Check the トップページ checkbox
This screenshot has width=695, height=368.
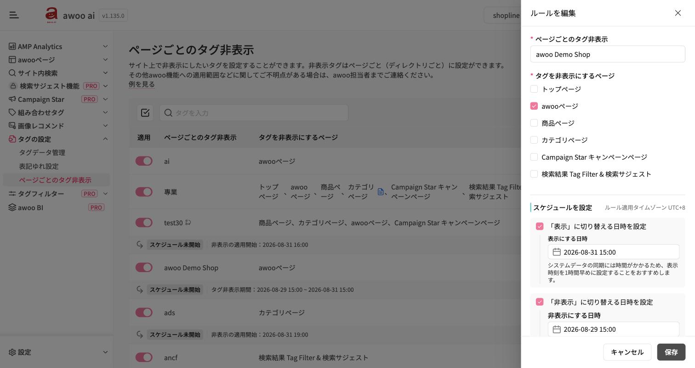click(x=534, y=89)
